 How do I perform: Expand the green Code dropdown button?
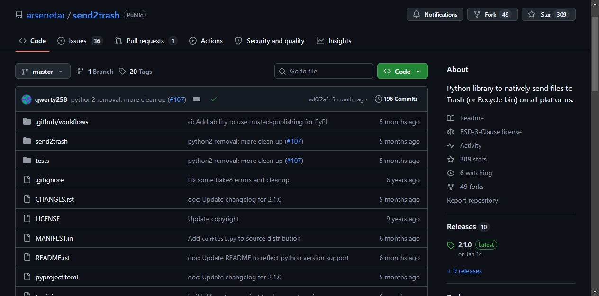(402, 71)
